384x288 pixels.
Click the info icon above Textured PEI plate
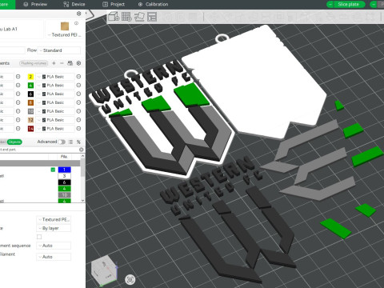[x=76, y=23]
